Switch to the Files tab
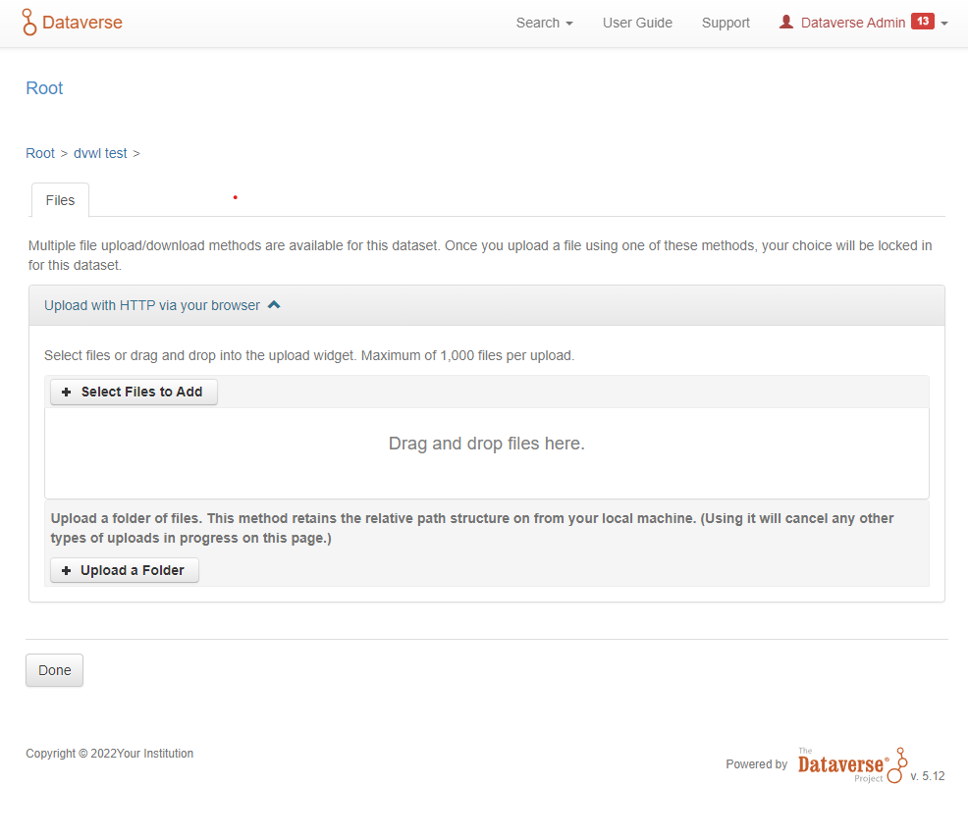Viewport: 968px width, 840px height. click(x=60, y=200)
